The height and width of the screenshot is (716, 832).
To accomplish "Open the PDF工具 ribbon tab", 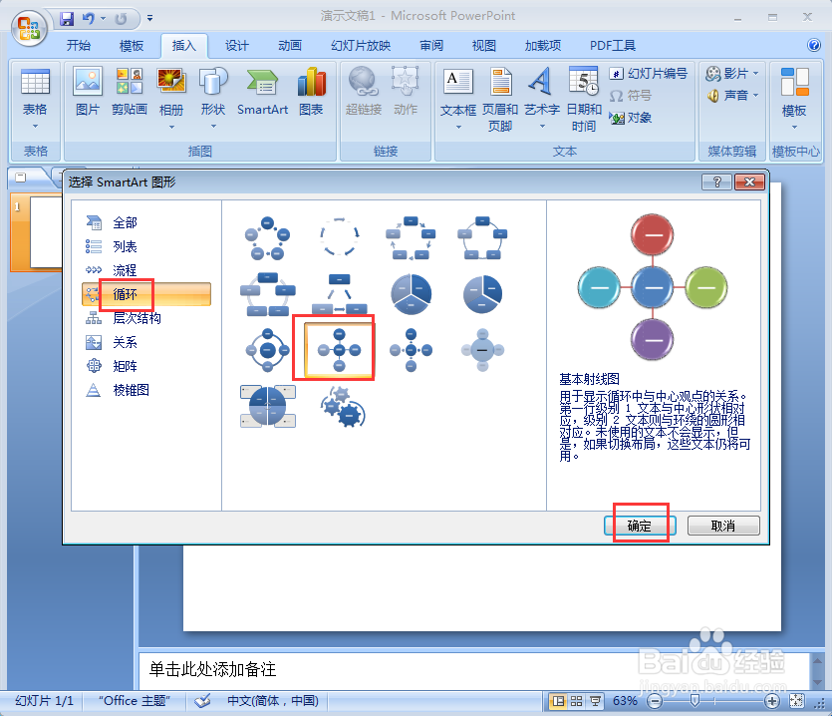I will pos(613,46).
